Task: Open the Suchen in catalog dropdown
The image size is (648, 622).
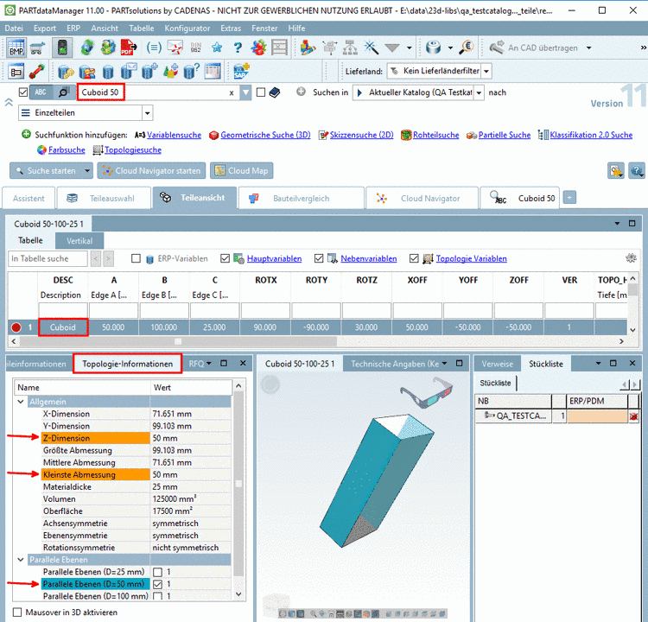Action: 479,92
